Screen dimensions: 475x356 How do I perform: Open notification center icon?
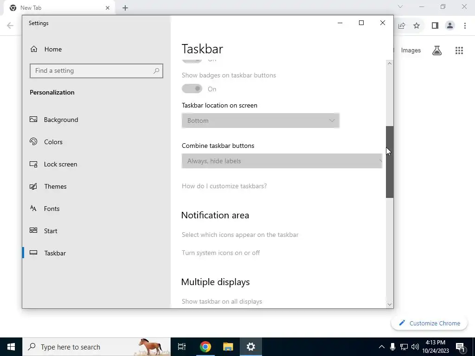(461, 347)
